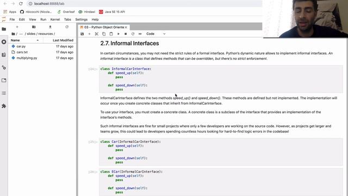Upload files with the upward arrow icon

pos(50,27)
